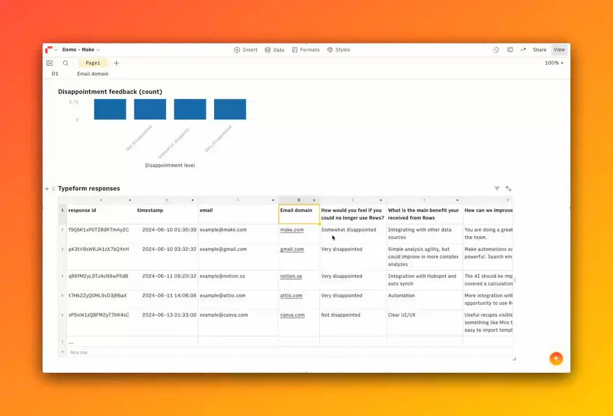
Task: Open the Insert menu
Action: pos(245,50)
